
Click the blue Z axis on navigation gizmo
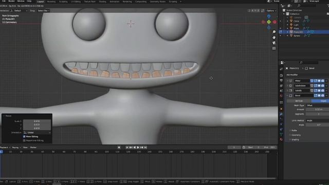point(269,16)
